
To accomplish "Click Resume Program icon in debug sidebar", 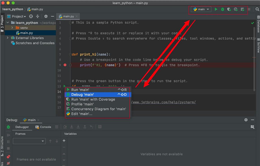I will (x=8, y=135).
